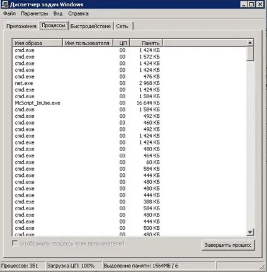Sort by the Память column header
267x272 pixels.
[x=146, y=43]
